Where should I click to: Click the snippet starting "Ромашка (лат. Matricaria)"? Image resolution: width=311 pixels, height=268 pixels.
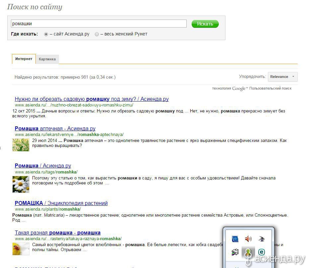(x=150, y=218)
